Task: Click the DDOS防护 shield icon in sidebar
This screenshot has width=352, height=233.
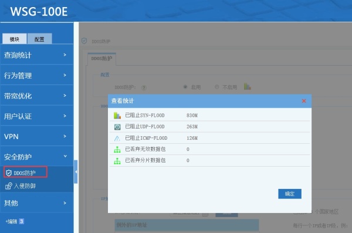Action: click(x=9, y=173)
